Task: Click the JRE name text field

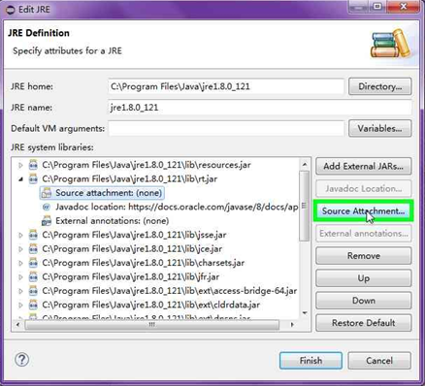Action: (x=260, y=108)
